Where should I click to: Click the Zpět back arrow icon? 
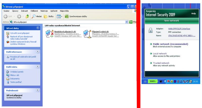(5, 16)
